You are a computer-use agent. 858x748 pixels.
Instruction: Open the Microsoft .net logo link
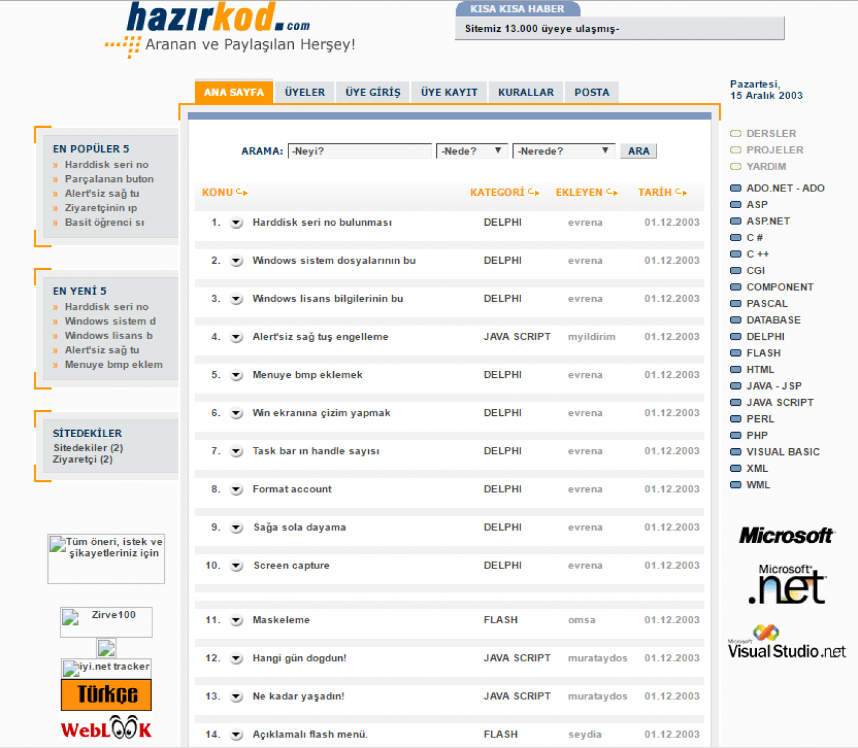[786, 585]
